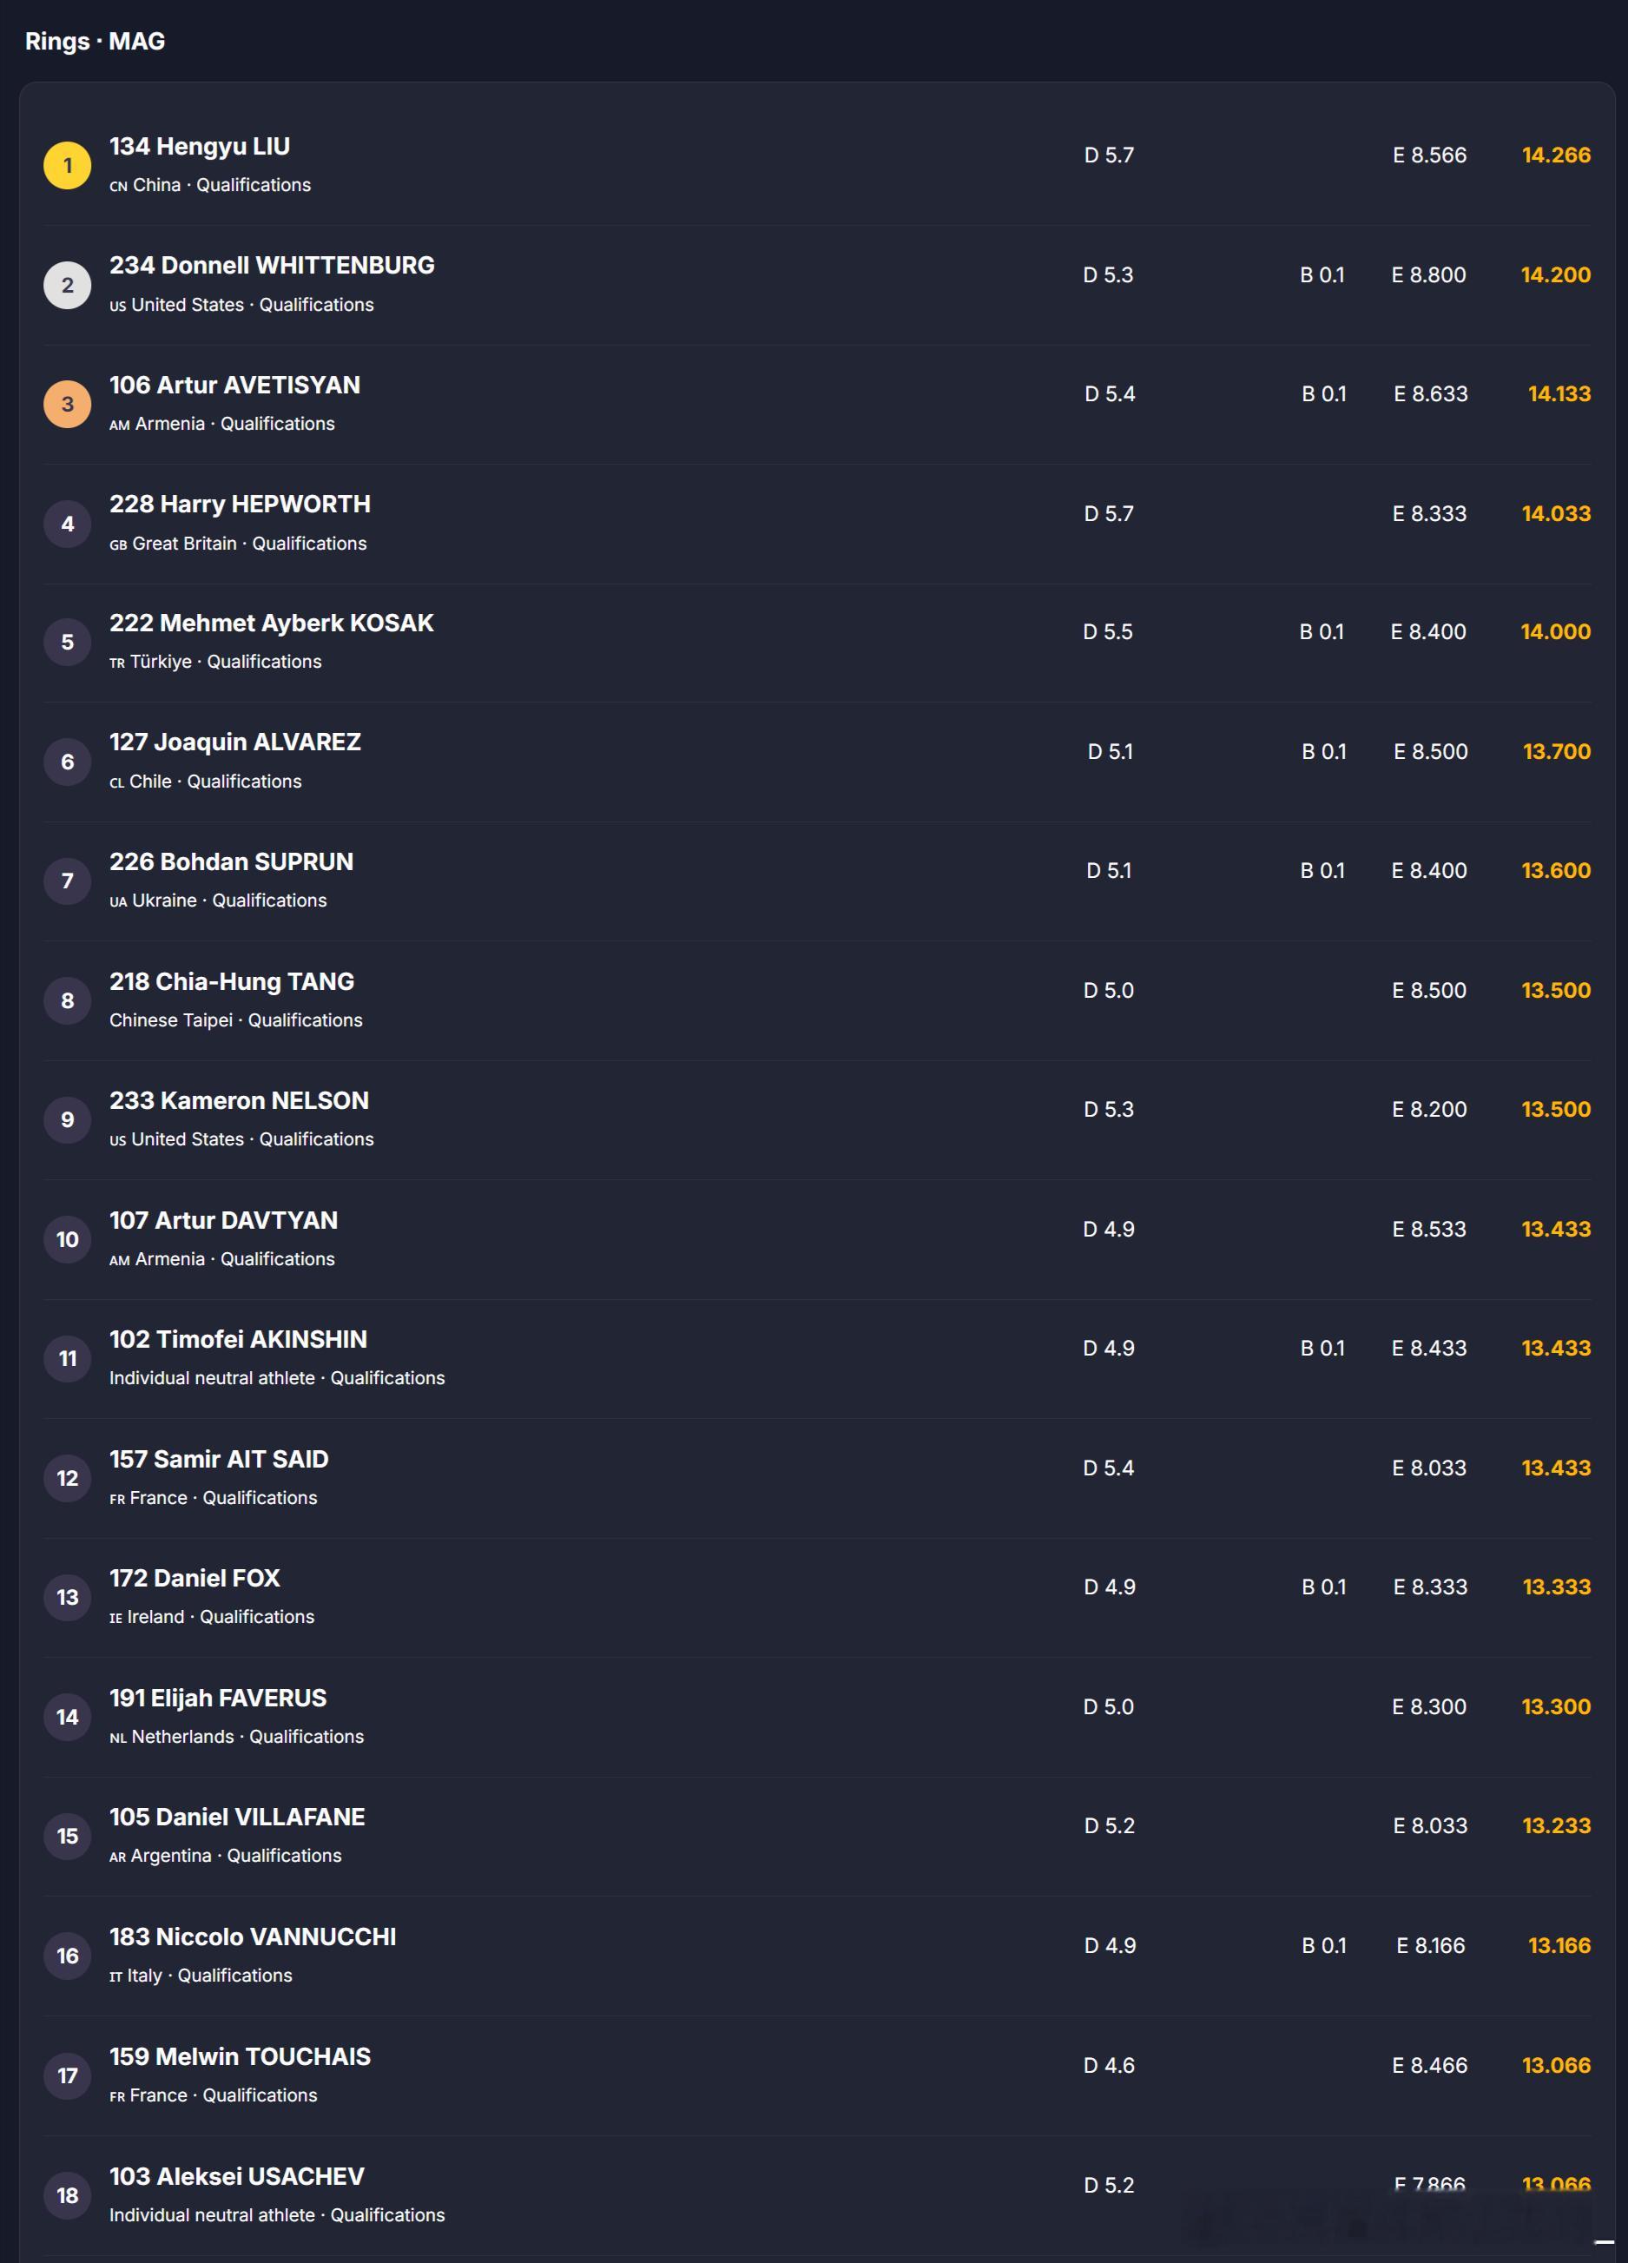Open athlete 183 Niccolo VANNUCCHI
Image resolution: width=1628 pixels, height=2263 pixels.
point(253,1936)
